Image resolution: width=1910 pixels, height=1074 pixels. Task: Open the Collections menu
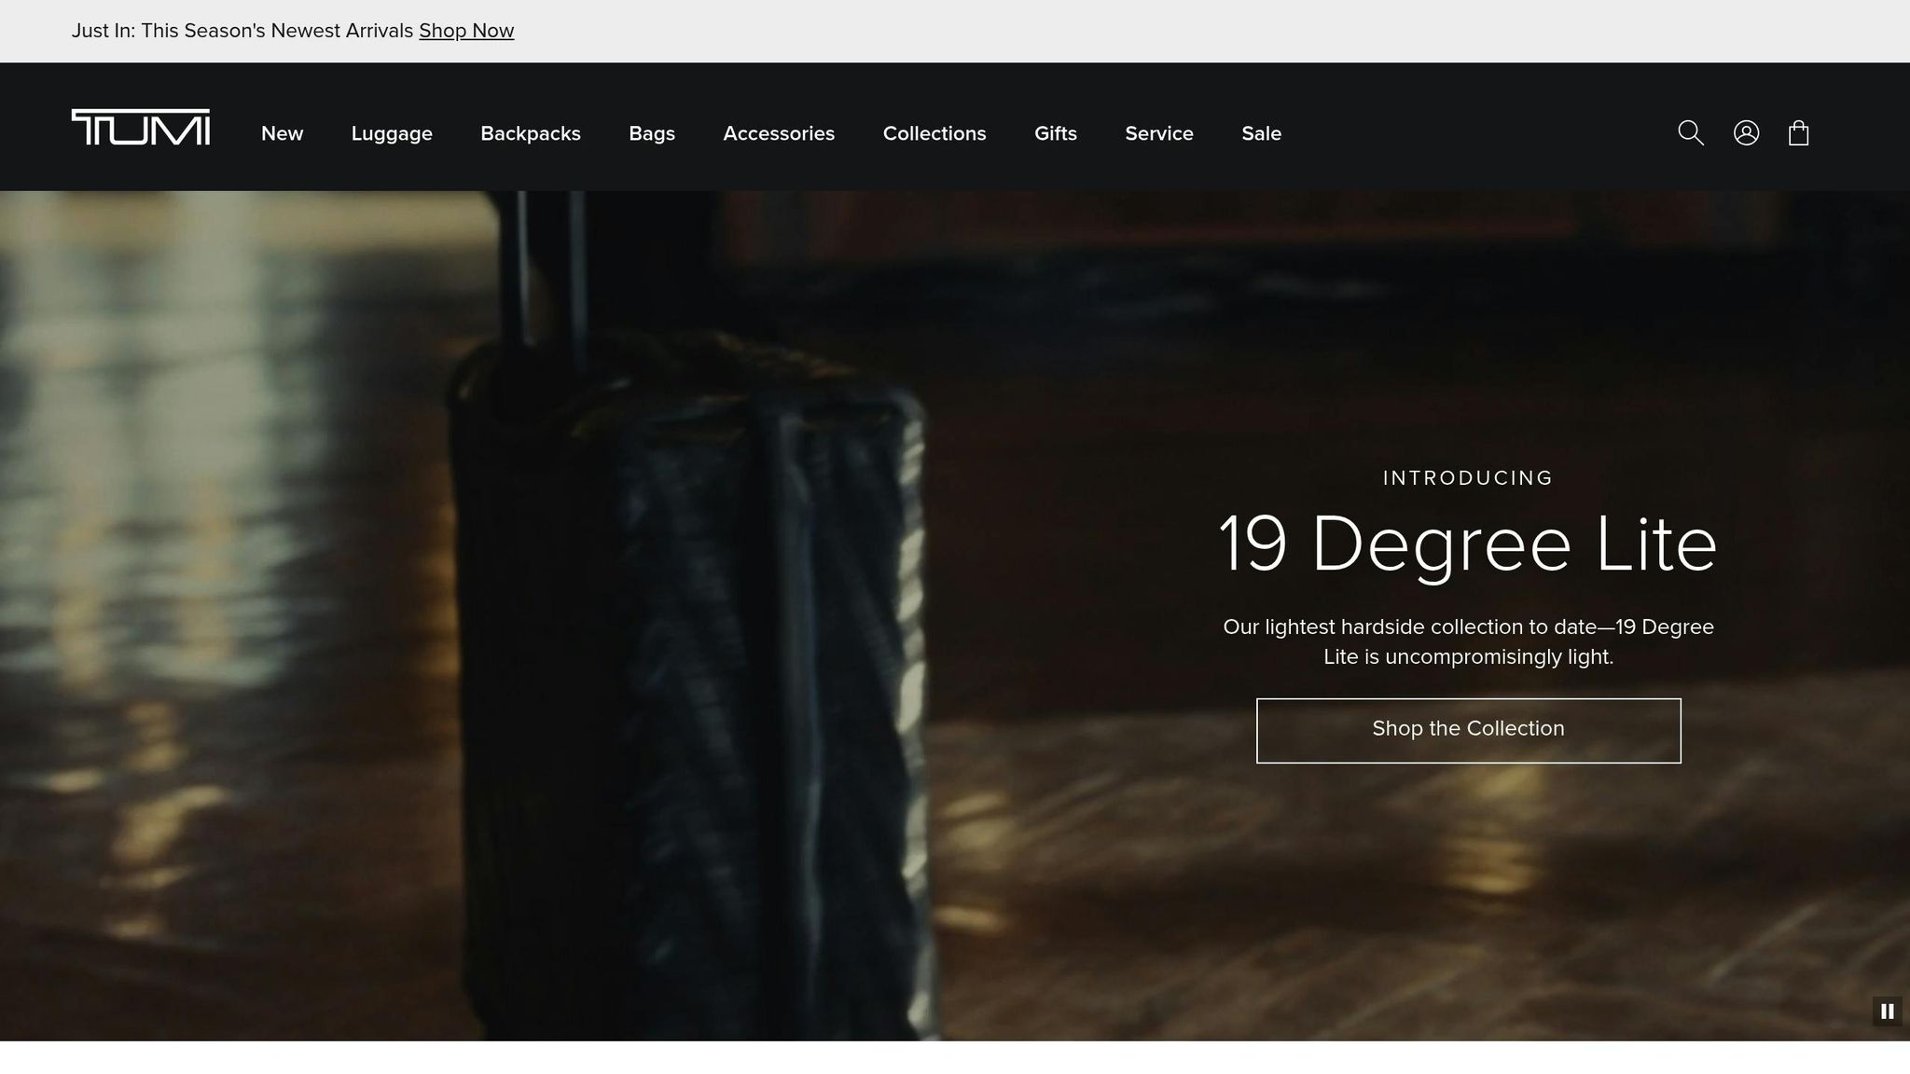tap(934, 133)
